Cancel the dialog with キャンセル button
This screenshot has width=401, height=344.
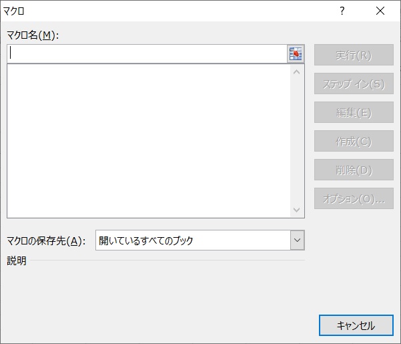[356, 325]
